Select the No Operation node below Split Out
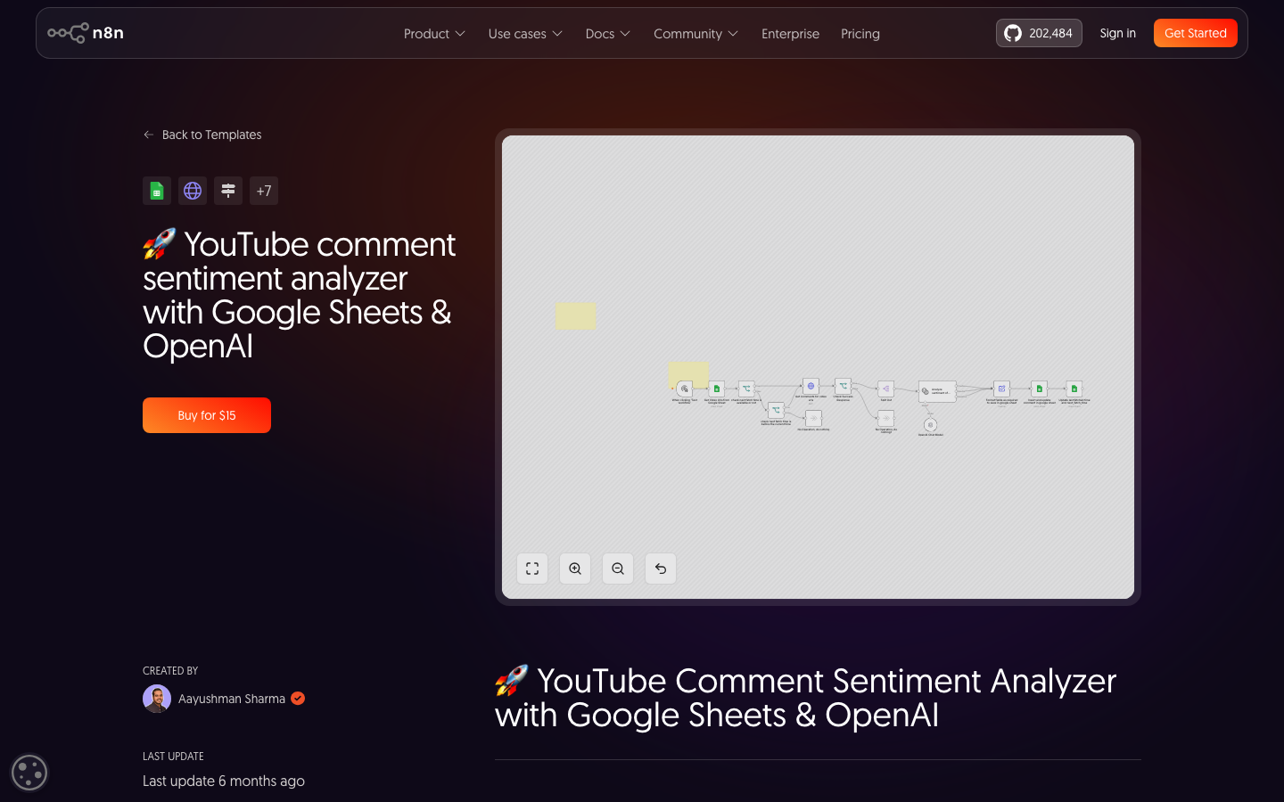This screenshot has width=1284, height=802. click(886, 419)
